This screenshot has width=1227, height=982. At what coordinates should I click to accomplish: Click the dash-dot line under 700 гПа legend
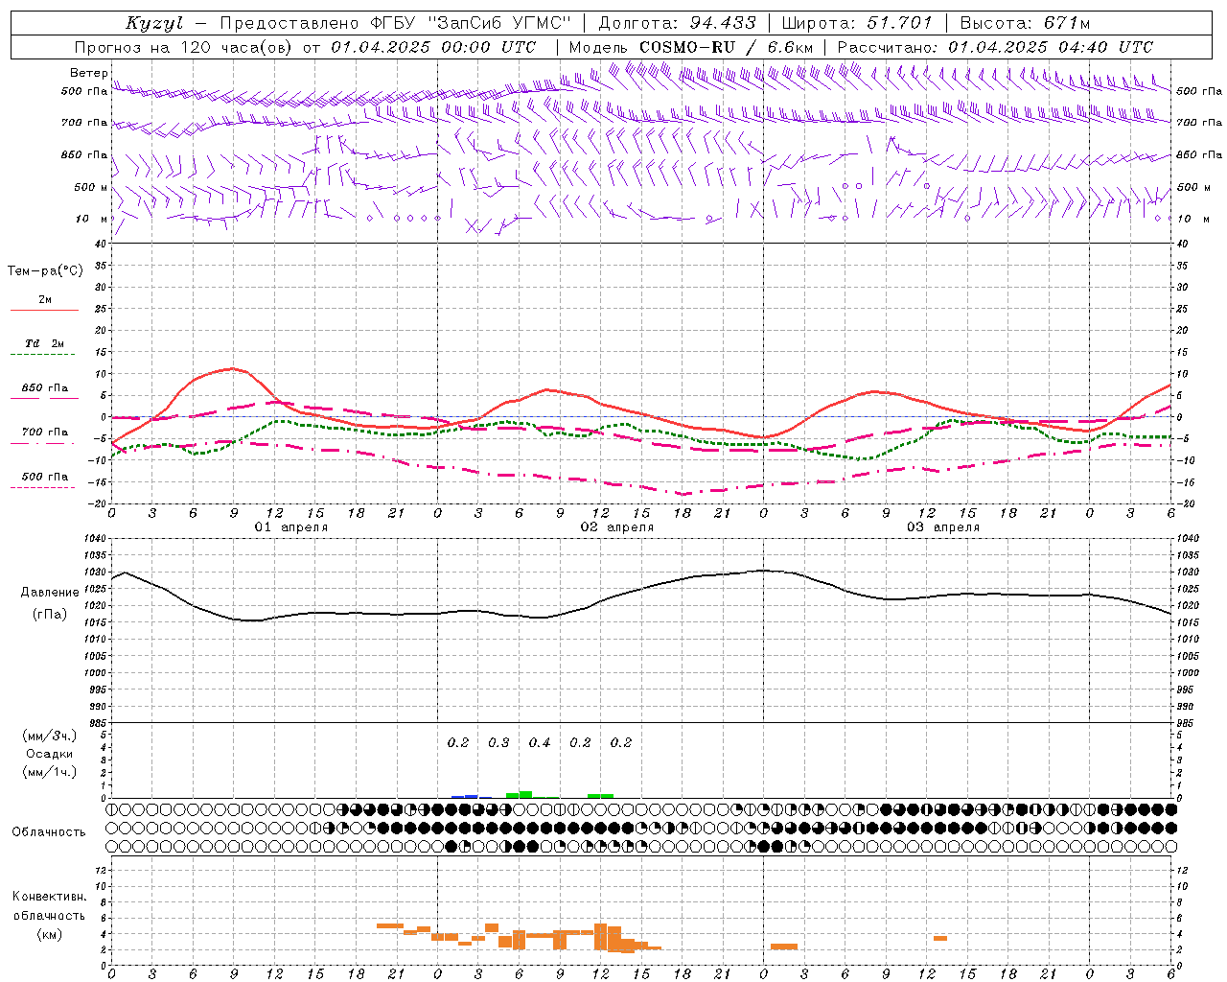[42, 444]
